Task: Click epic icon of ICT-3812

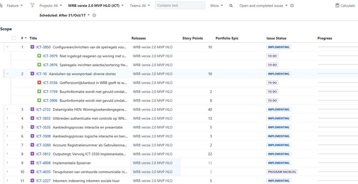Action: 32,154
